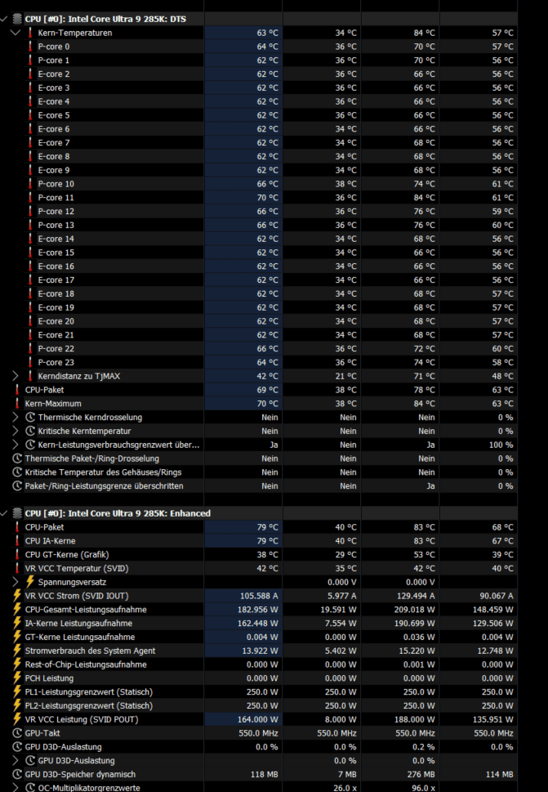Expand Kritische Kerntemperatur row
Image resolution: width=548 pixels, height=792 pixels.
point(16,431)
